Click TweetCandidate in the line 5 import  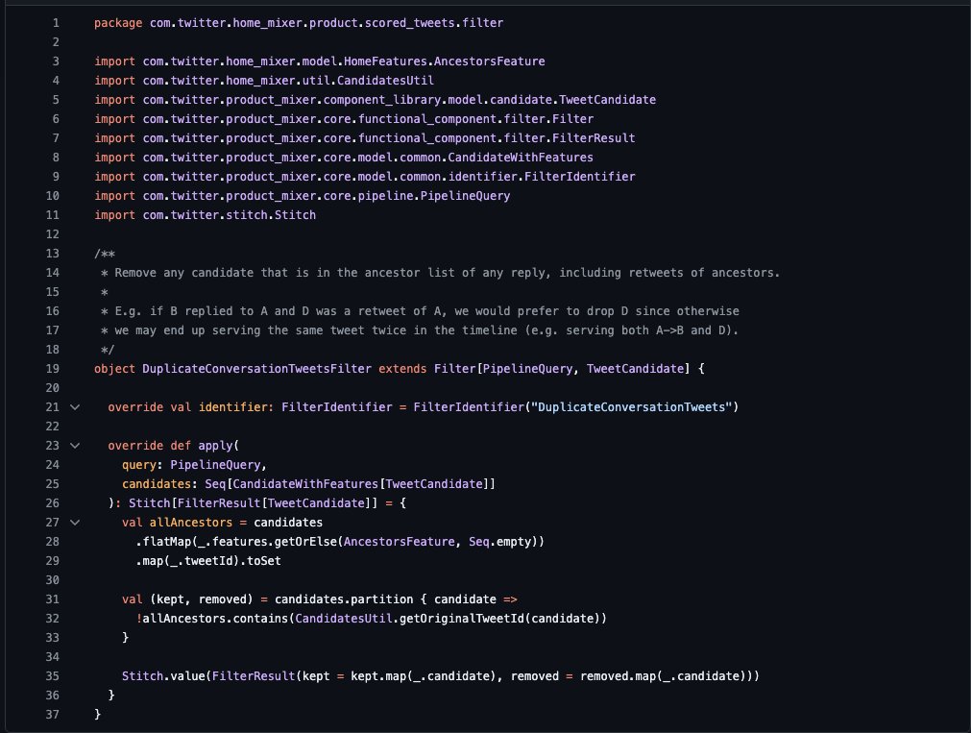(x=608, y=100)
